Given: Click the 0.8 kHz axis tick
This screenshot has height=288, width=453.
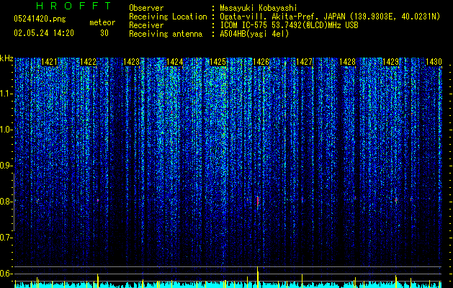Looking at the screenshot, I should (x=6, y=202).
